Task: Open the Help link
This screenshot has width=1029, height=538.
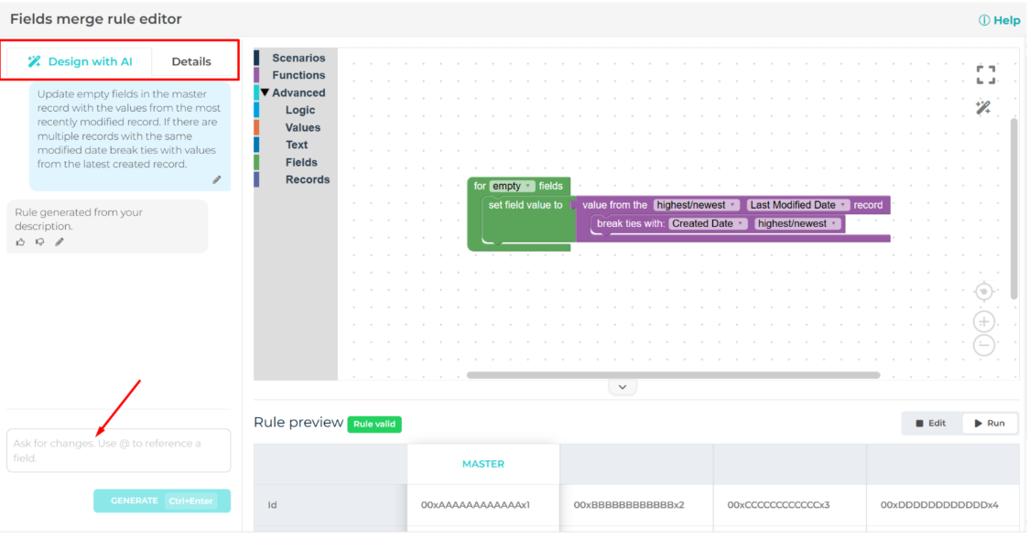Action: pyautogui.click(x=999, y=20)
